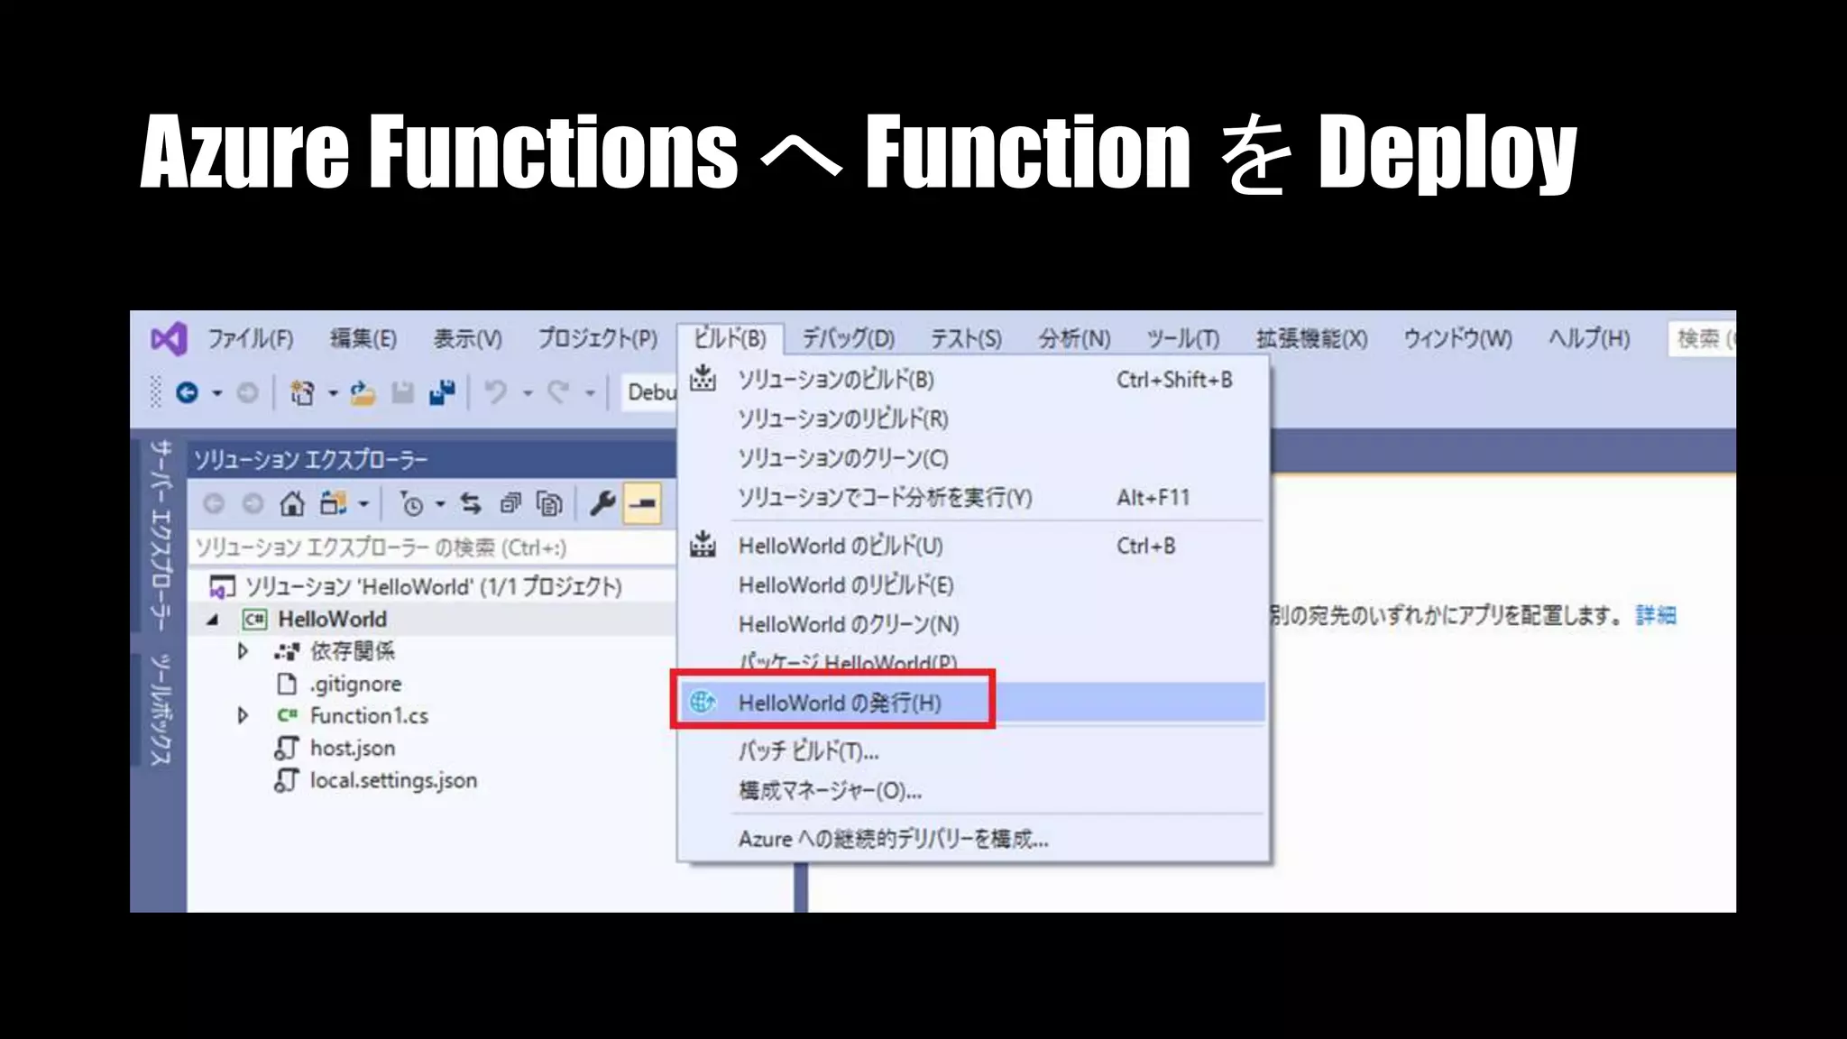Open the プロジェクト(P) menu
The image size is (1847, 1039).
(598, 339)
